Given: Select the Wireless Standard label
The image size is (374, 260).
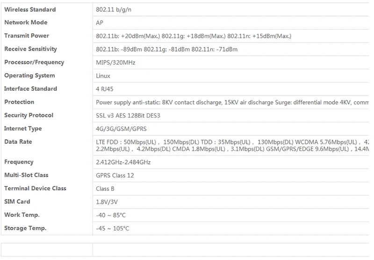Looking at the screenshot, I should 30,9.
